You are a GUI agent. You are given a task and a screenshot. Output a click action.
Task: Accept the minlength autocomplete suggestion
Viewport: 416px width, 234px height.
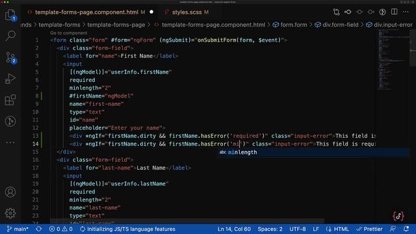[x=313, y=152]
